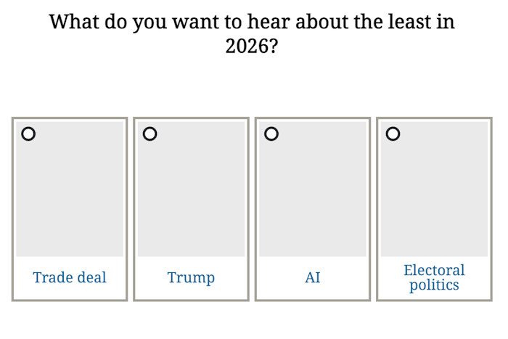
Task: Choose the Electoral politics answer card
Action: 434,209
